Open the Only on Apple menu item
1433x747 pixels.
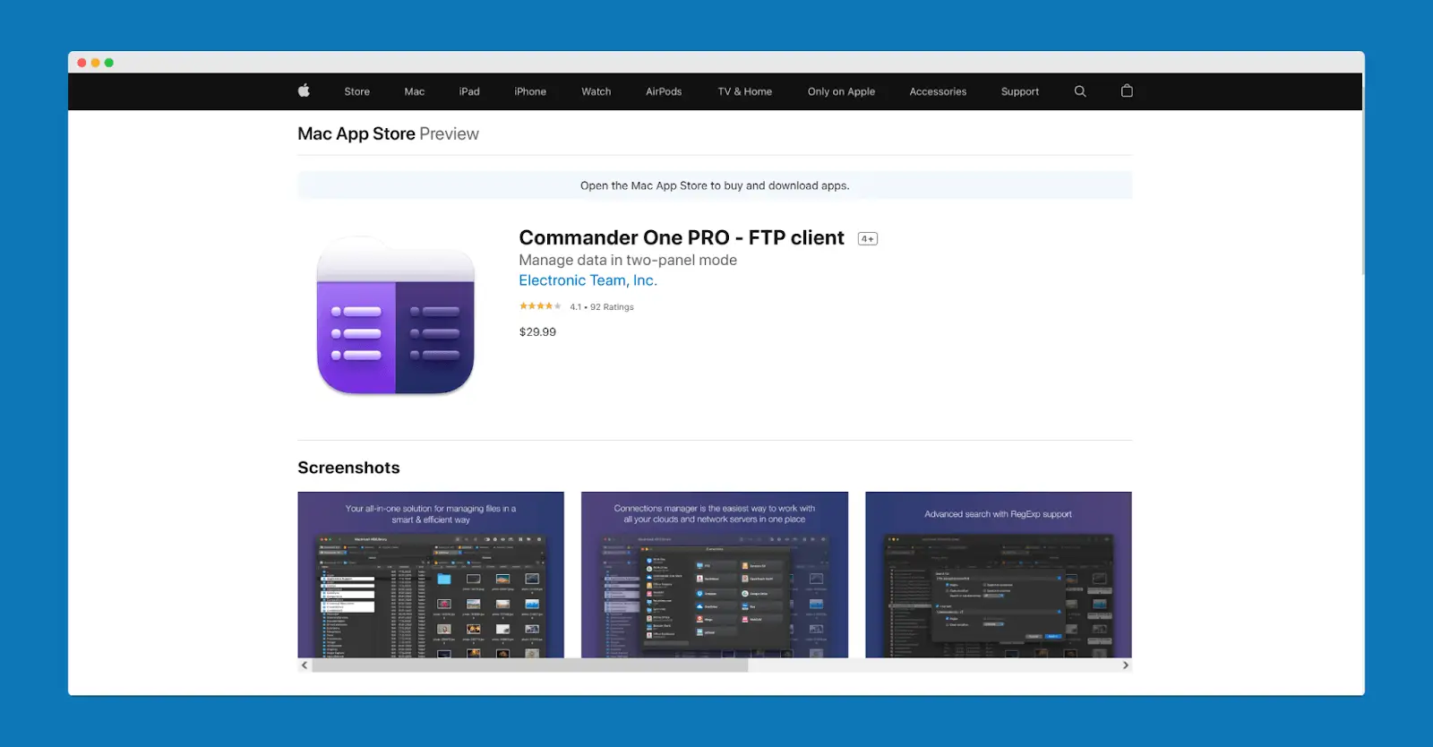pos(841,91)
